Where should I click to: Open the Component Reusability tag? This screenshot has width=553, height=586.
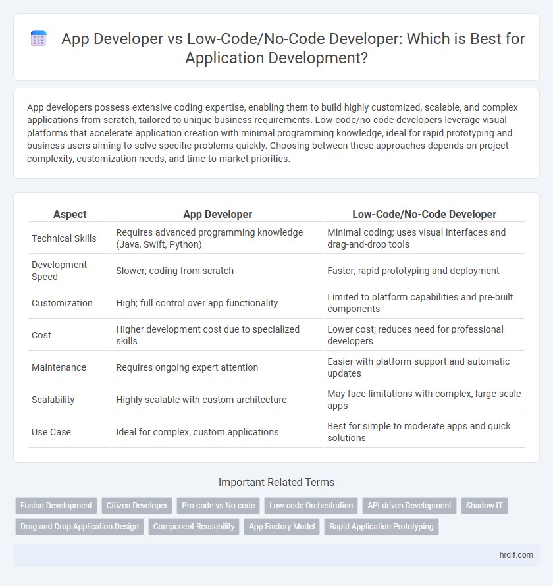(x=194, y=526)
